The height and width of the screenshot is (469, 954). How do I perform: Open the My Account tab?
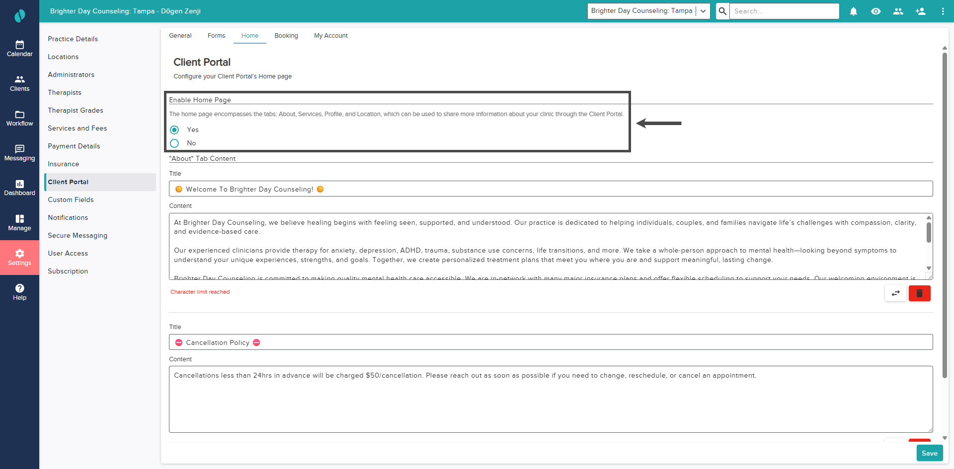click(331, 36)
